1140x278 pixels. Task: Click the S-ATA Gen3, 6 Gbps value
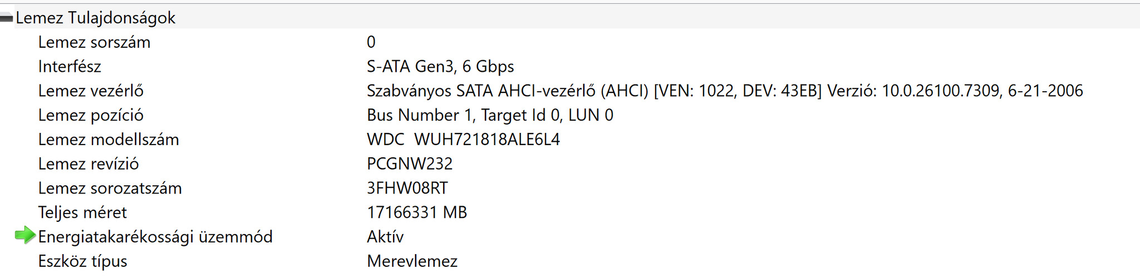pos(440,67)
